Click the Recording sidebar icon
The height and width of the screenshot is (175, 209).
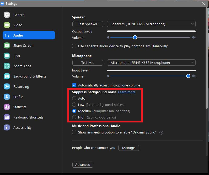(7, 87)
